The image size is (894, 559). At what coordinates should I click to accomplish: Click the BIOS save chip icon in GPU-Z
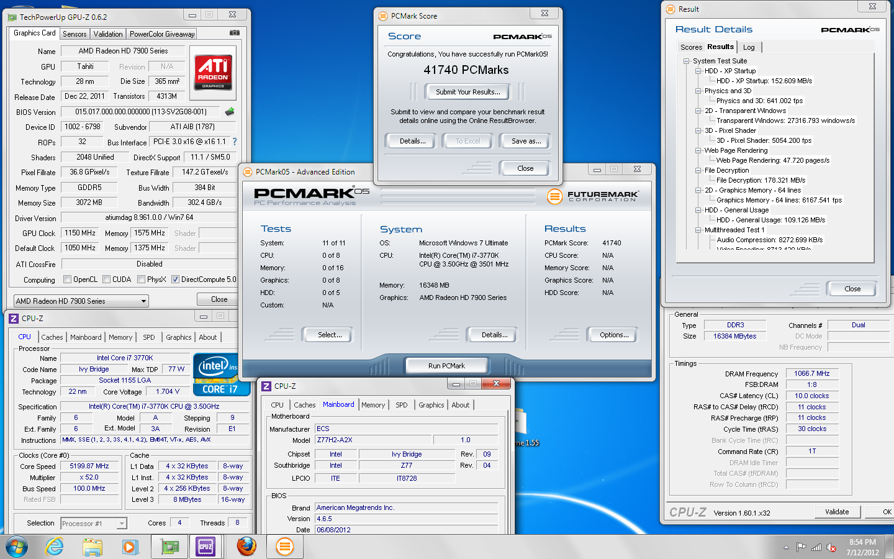[230, 112]
